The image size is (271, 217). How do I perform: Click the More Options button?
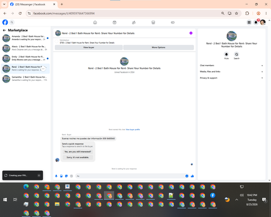pyautogui.click(x=159, y=47)
